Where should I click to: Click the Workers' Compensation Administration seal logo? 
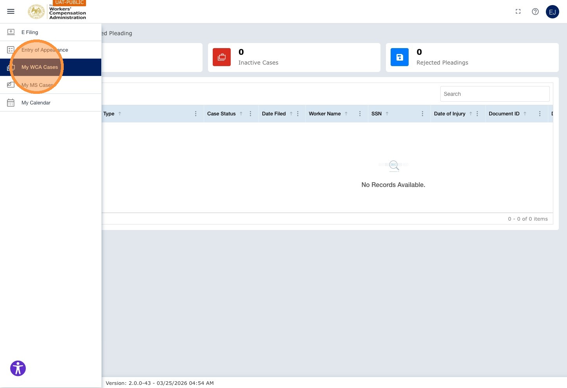[36, 12]
